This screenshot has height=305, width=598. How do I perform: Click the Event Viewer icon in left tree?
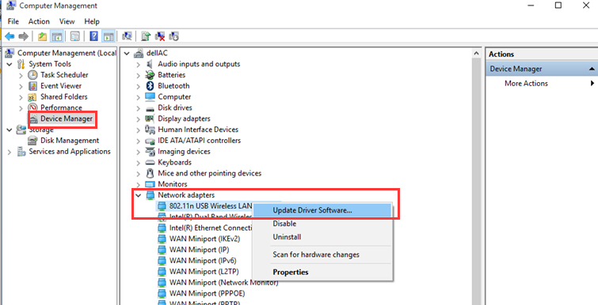pos(33,86)
